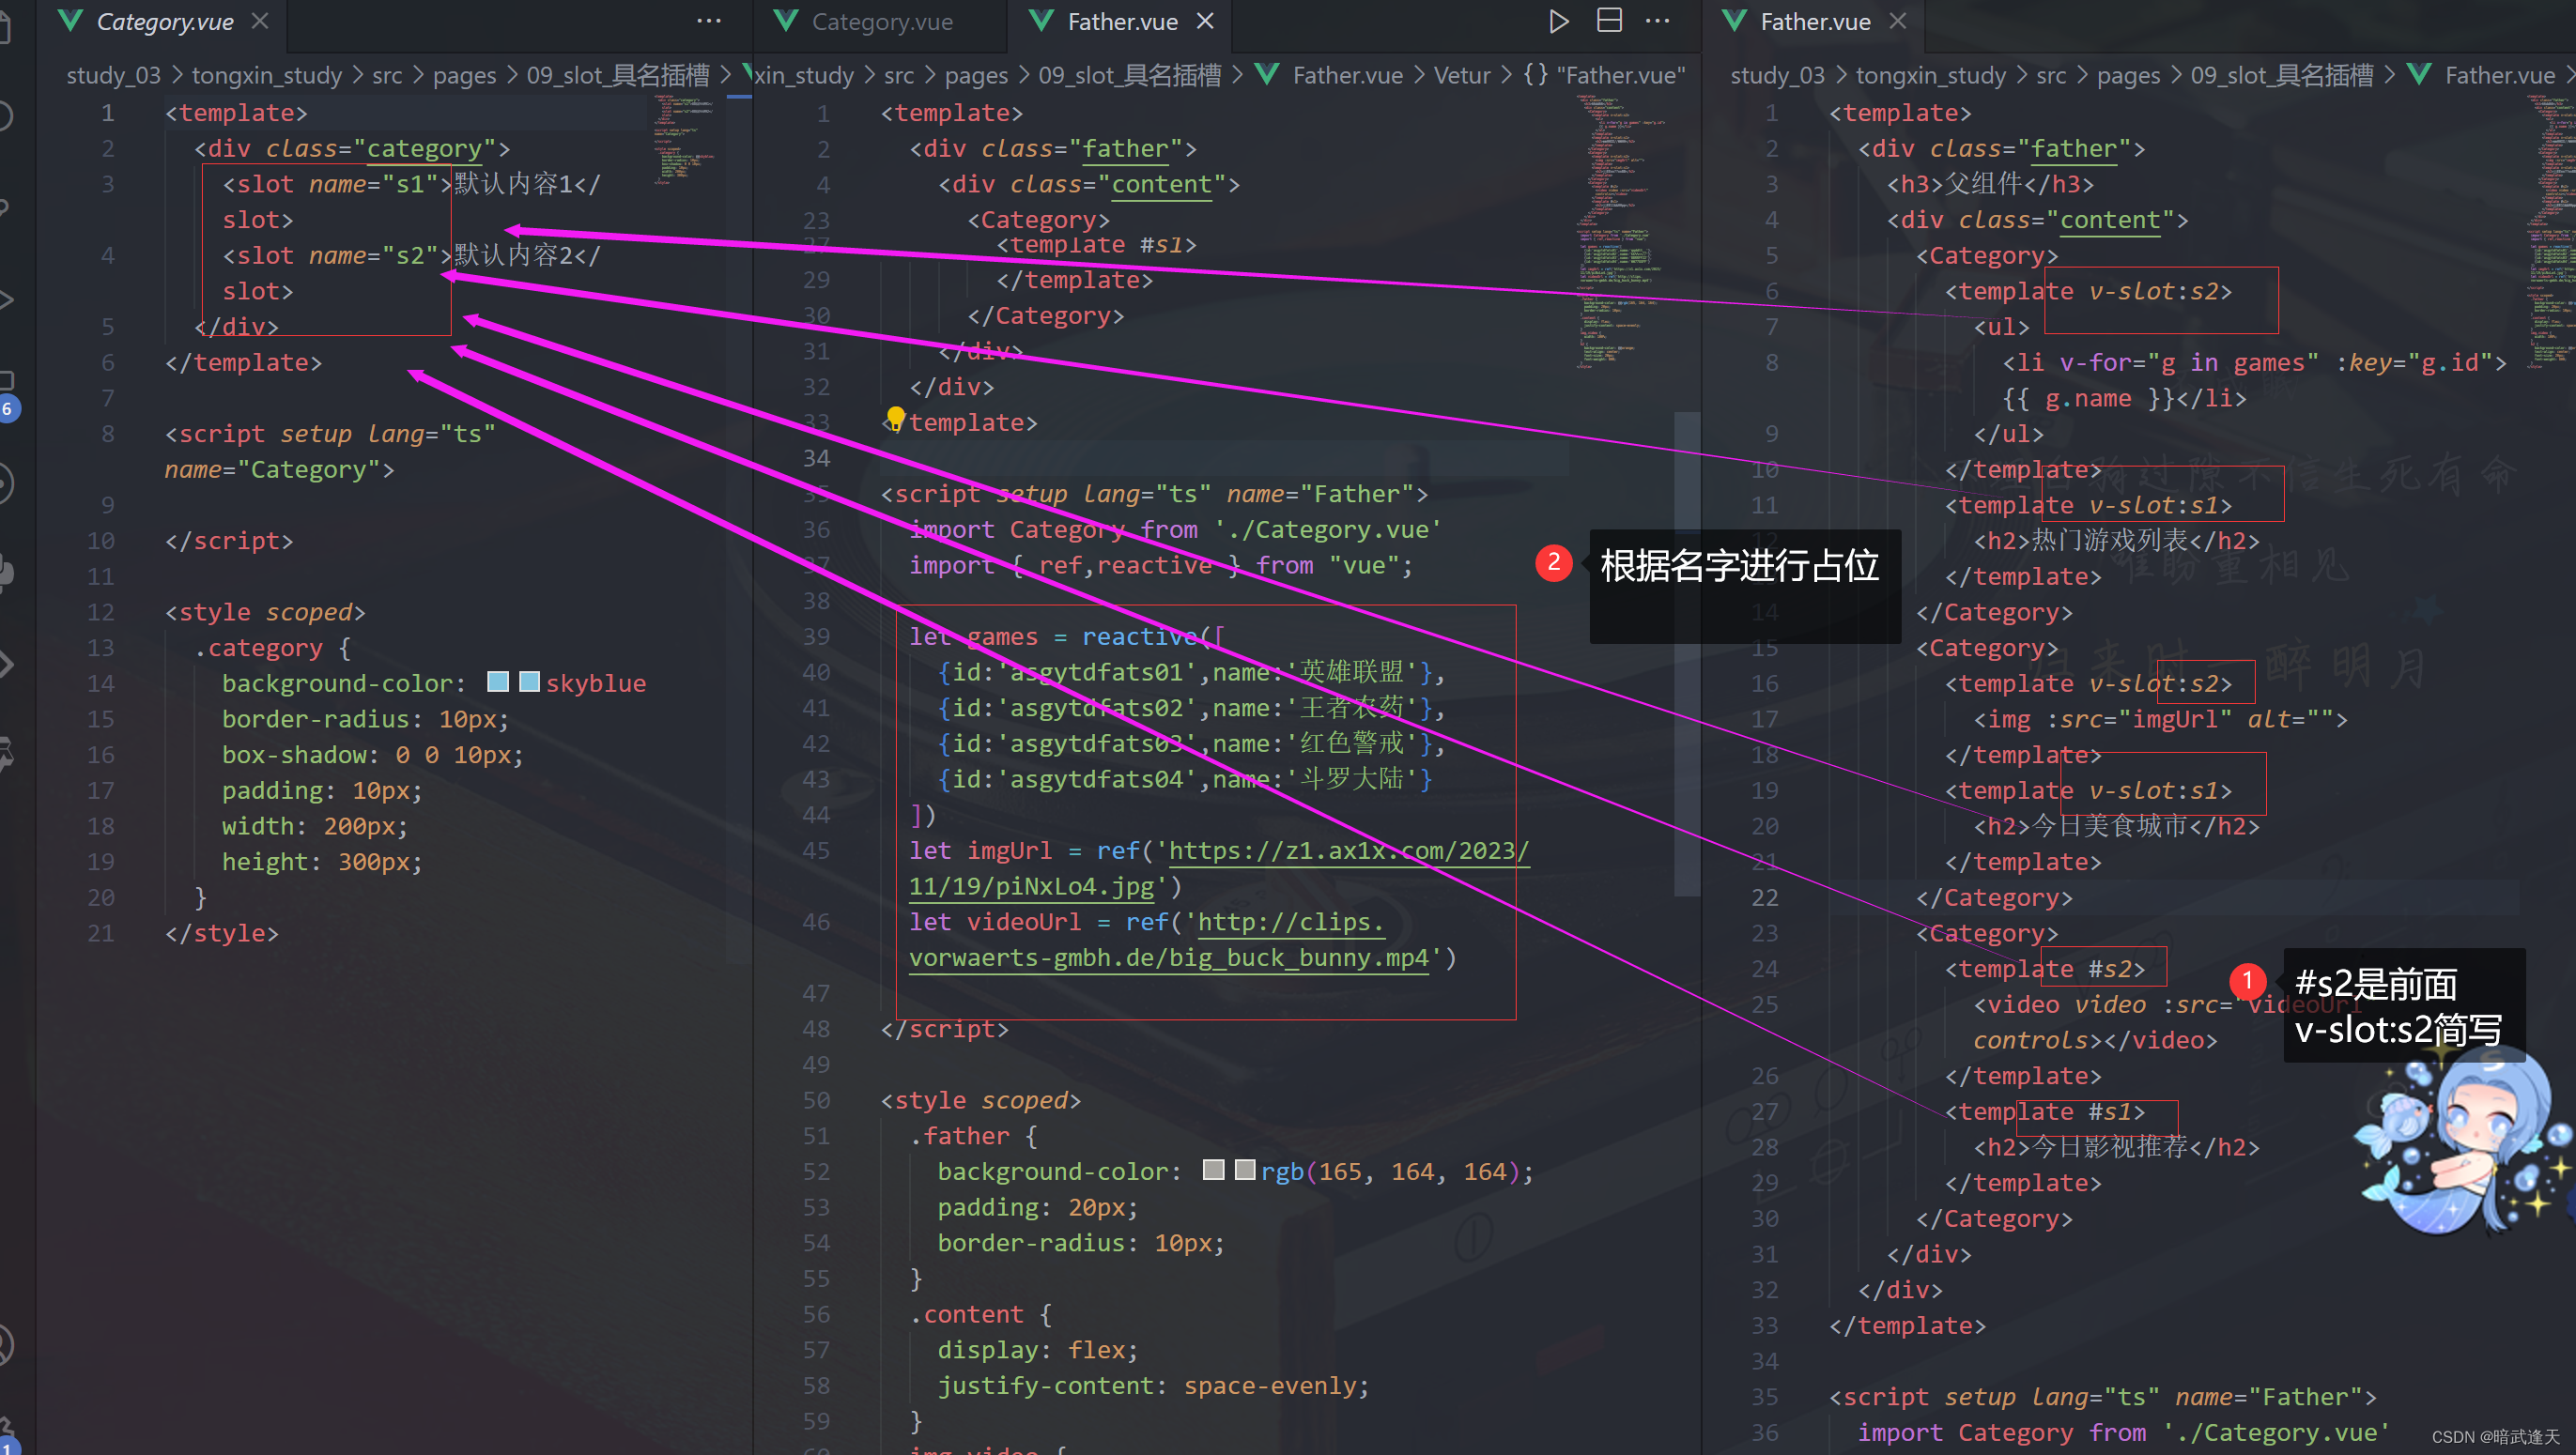Screen dimensions: 2576x1455
Task: Open Father.vue breadcrumb in right editor
Action: click(x=2500, y=76)
